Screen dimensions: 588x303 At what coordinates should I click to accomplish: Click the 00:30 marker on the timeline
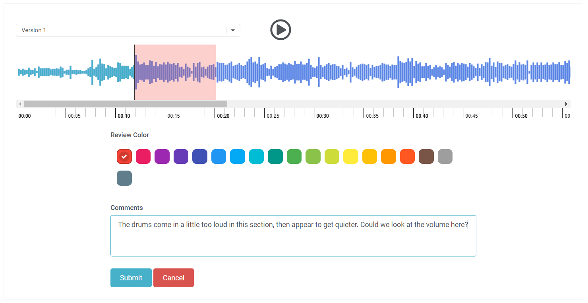[x=322, y=115]
